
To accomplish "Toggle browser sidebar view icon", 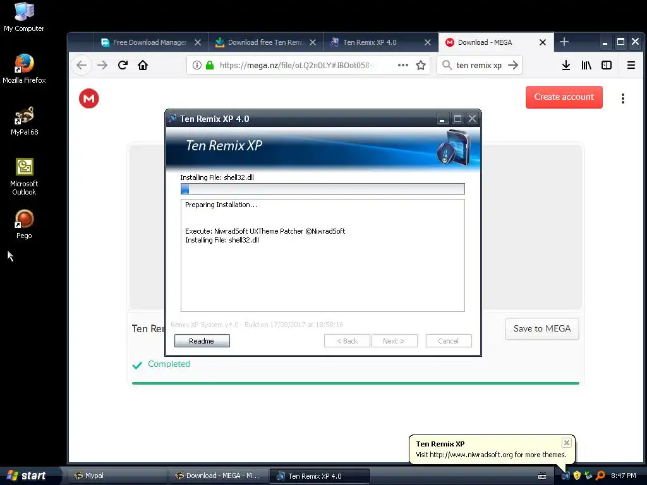I will click(x=607, y=65).
